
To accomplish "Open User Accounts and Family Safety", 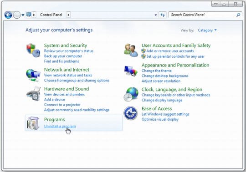I will 176,46.
